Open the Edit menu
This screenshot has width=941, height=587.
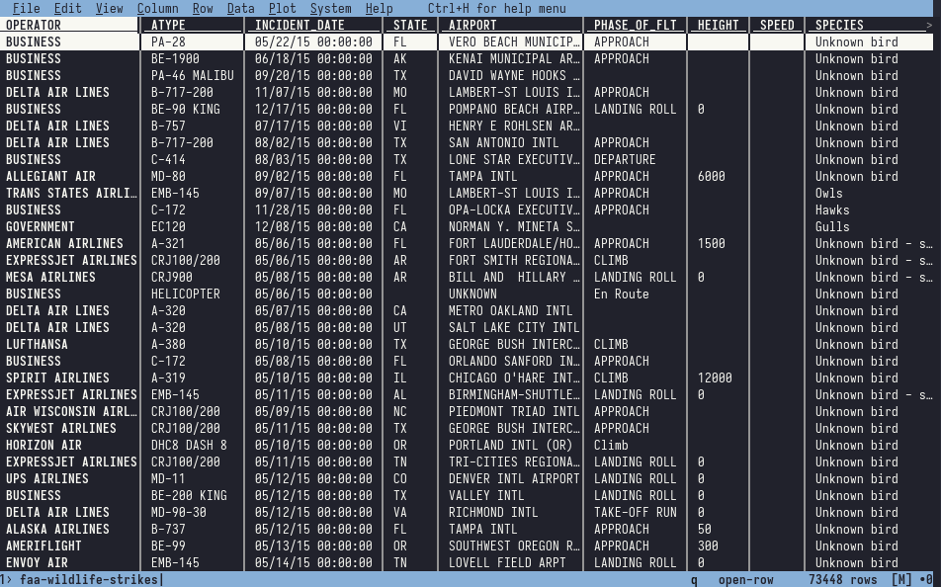[x=68, y=9]
